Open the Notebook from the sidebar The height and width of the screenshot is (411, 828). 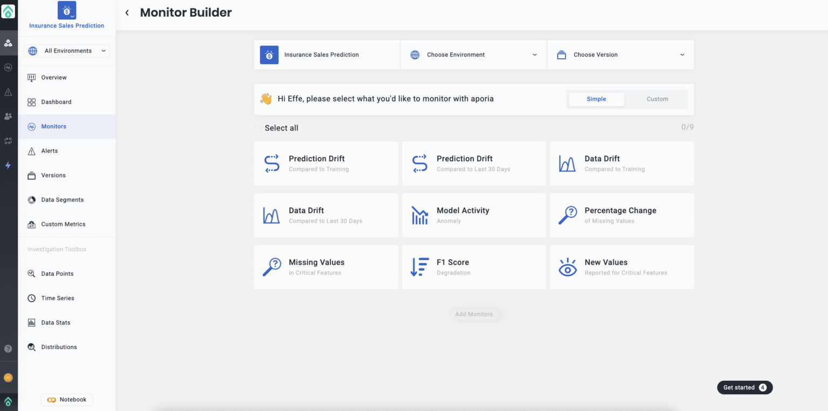pyautogui.click(x=66, y=399)
